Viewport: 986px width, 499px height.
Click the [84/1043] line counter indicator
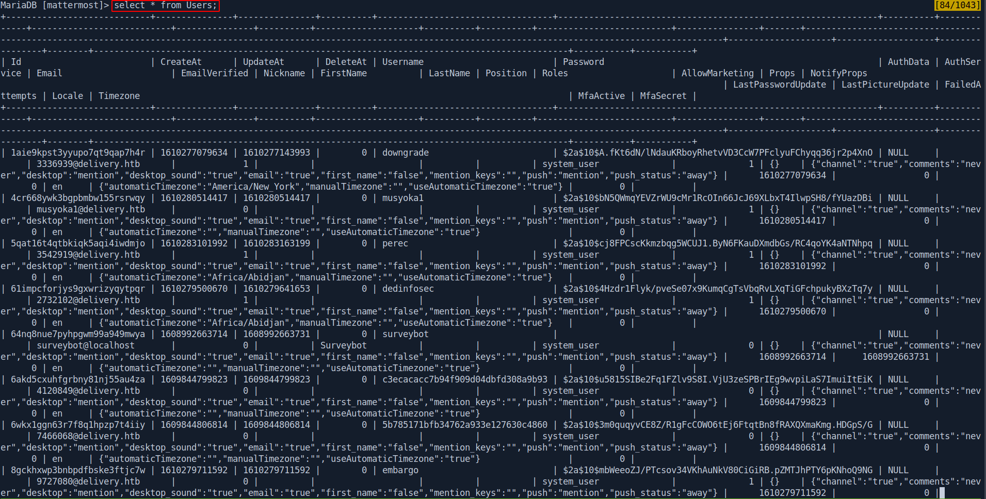pos(957,5)
